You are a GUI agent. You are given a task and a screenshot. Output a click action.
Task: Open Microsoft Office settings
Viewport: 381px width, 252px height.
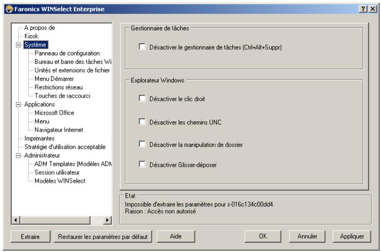54,113
